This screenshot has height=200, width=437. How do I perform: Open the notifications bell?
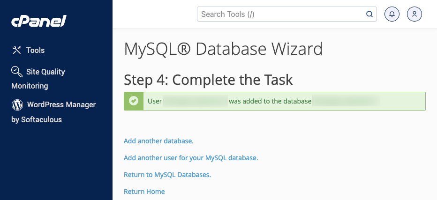point(392,14)
